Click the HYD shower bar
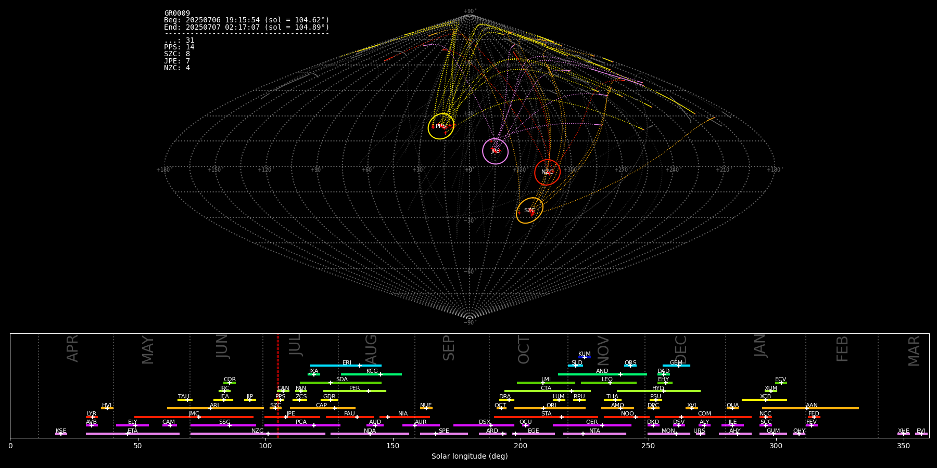 click(659, 391)
